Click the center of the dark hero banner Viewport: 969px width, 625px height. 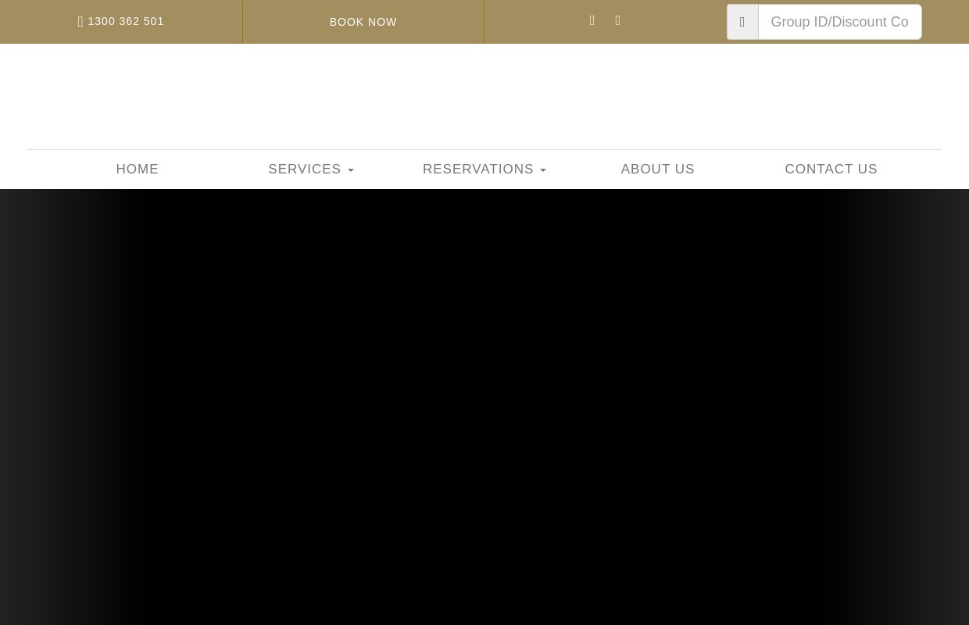tap(484, 406)
